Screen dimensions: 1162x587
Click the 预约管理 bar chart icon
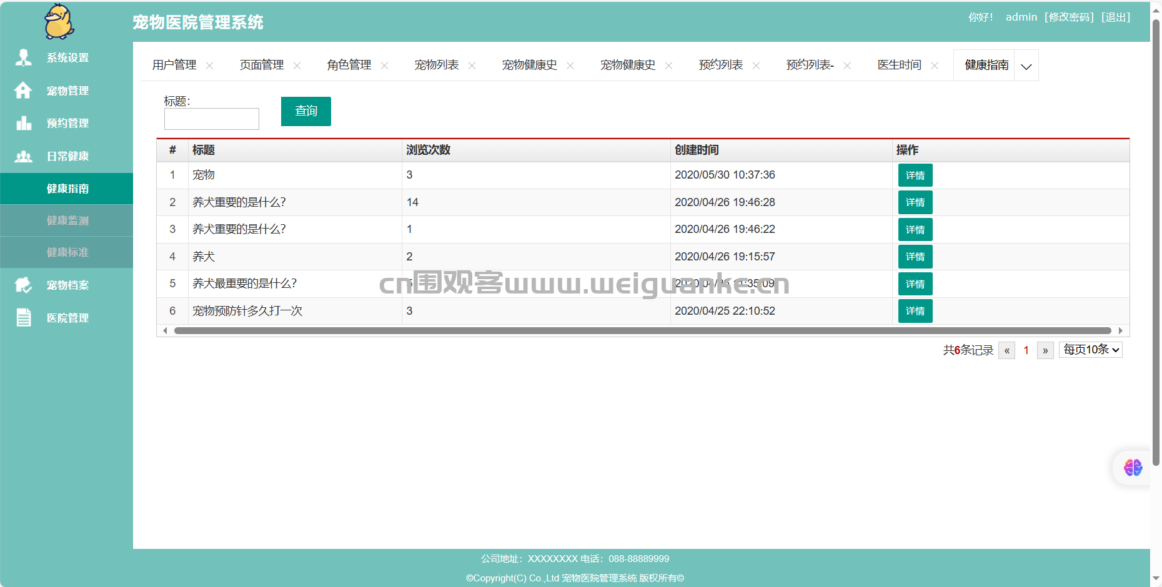coord(24,123)
